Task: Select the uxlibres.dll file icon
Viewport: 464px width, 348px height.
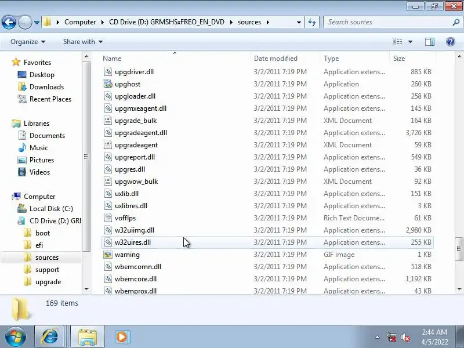Action: pos(108,206)
